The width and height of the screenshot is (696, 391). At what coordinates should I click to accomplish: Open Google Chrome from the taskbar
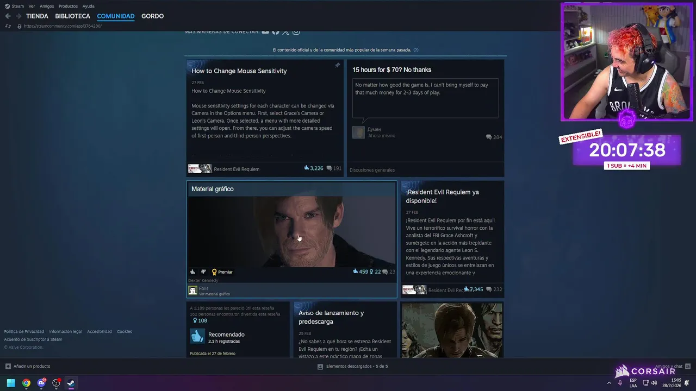[x=26, y=383]
